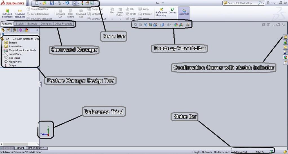Image resolution: width=288 pixels, height=154 pixels.
Task: Start Extruded Boss/Base feature
Action: [7, 14]
